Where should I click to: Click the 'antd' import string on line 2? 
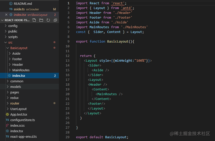tap(127, 8)
